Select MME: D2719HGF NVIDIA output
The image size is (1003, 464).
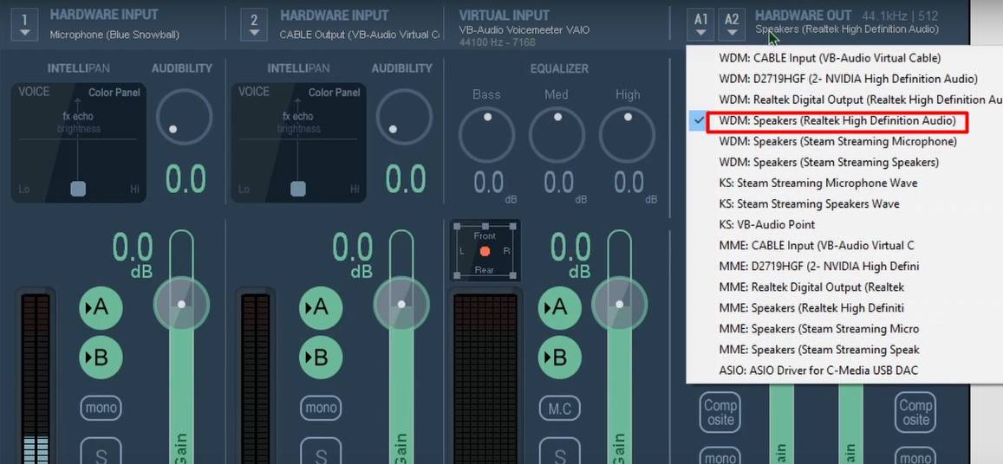[844, 266]
